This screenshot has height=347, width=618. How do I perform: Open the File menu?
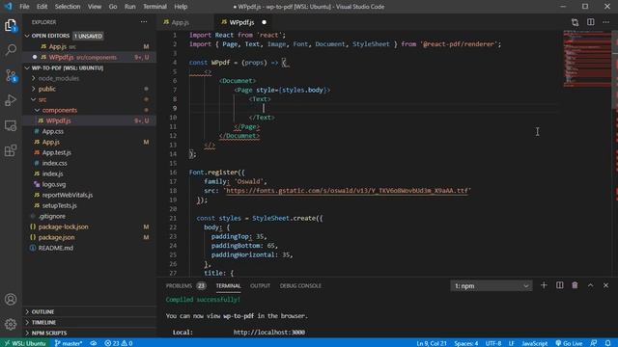[24, 7]
